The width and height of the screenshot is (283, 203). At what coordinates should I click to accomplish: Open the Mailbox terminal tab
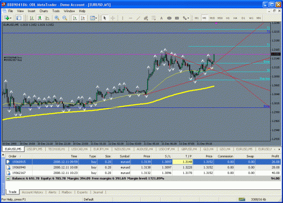click(67, 192)
